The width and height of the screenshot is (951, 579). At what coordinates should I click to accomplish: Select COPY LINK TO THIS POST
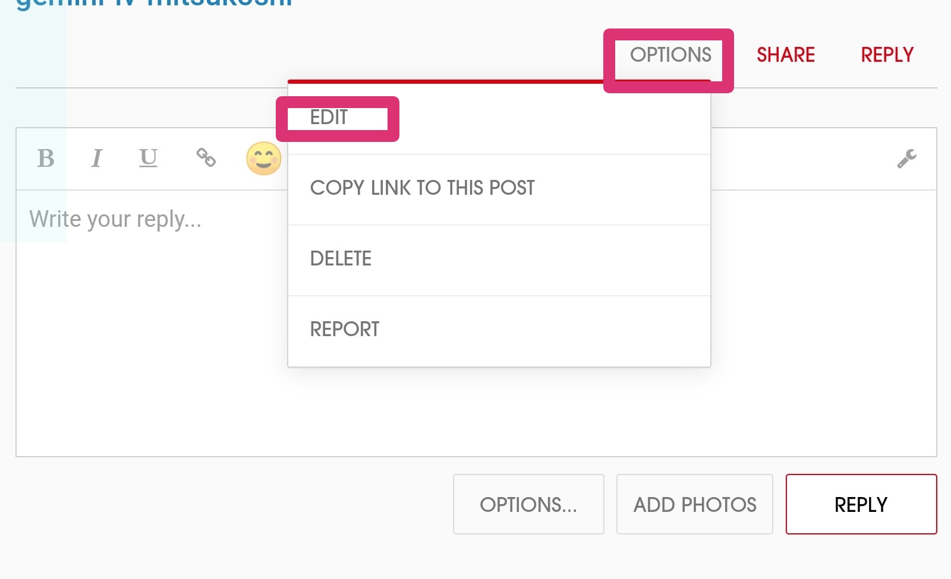422,188
